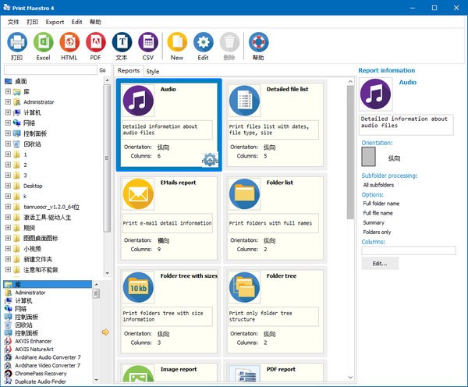Switch to the Style tab
The height and width of the screenshot is (387, 468).
153,71
